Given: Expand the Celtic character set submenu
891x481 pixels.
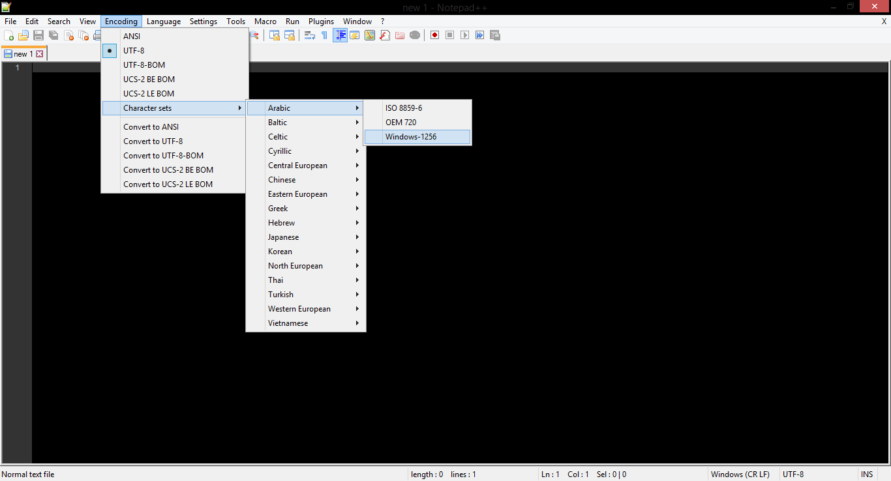Looking at the screenshot, I should point(305,137).
